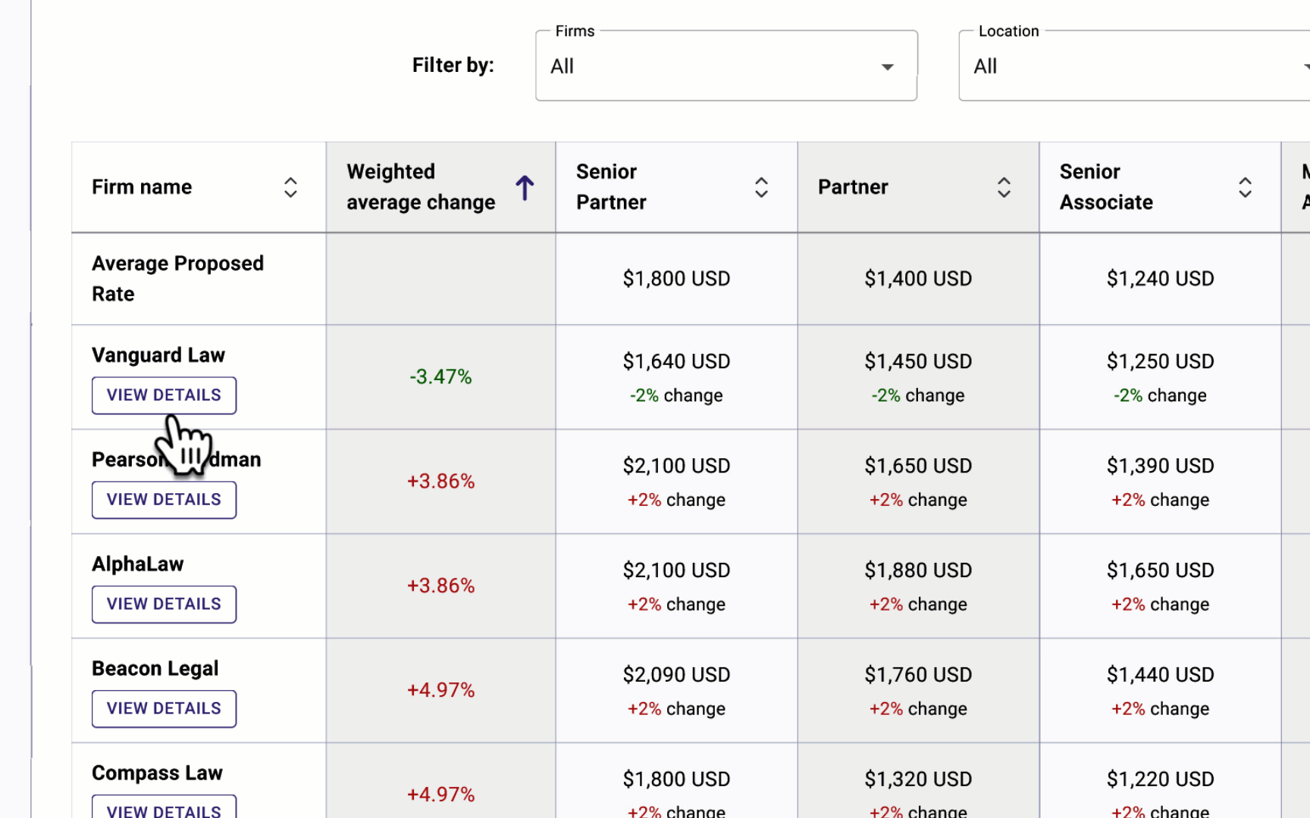Sort by Senior Partner rate
This screenshot has width=1310, height=818.
point(761,187)
